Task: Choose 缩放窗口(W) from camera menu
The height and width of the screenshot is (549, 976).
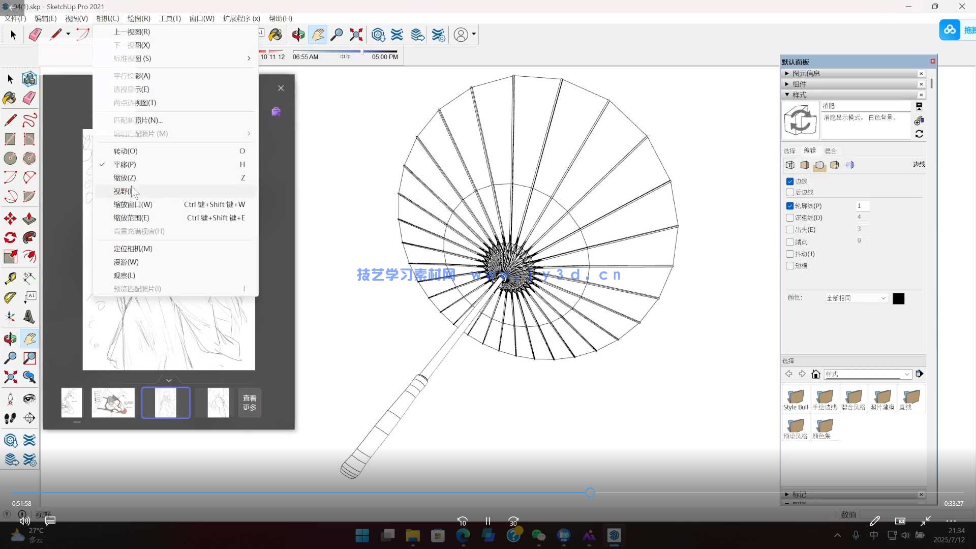Action: click(x=133, y=204)
